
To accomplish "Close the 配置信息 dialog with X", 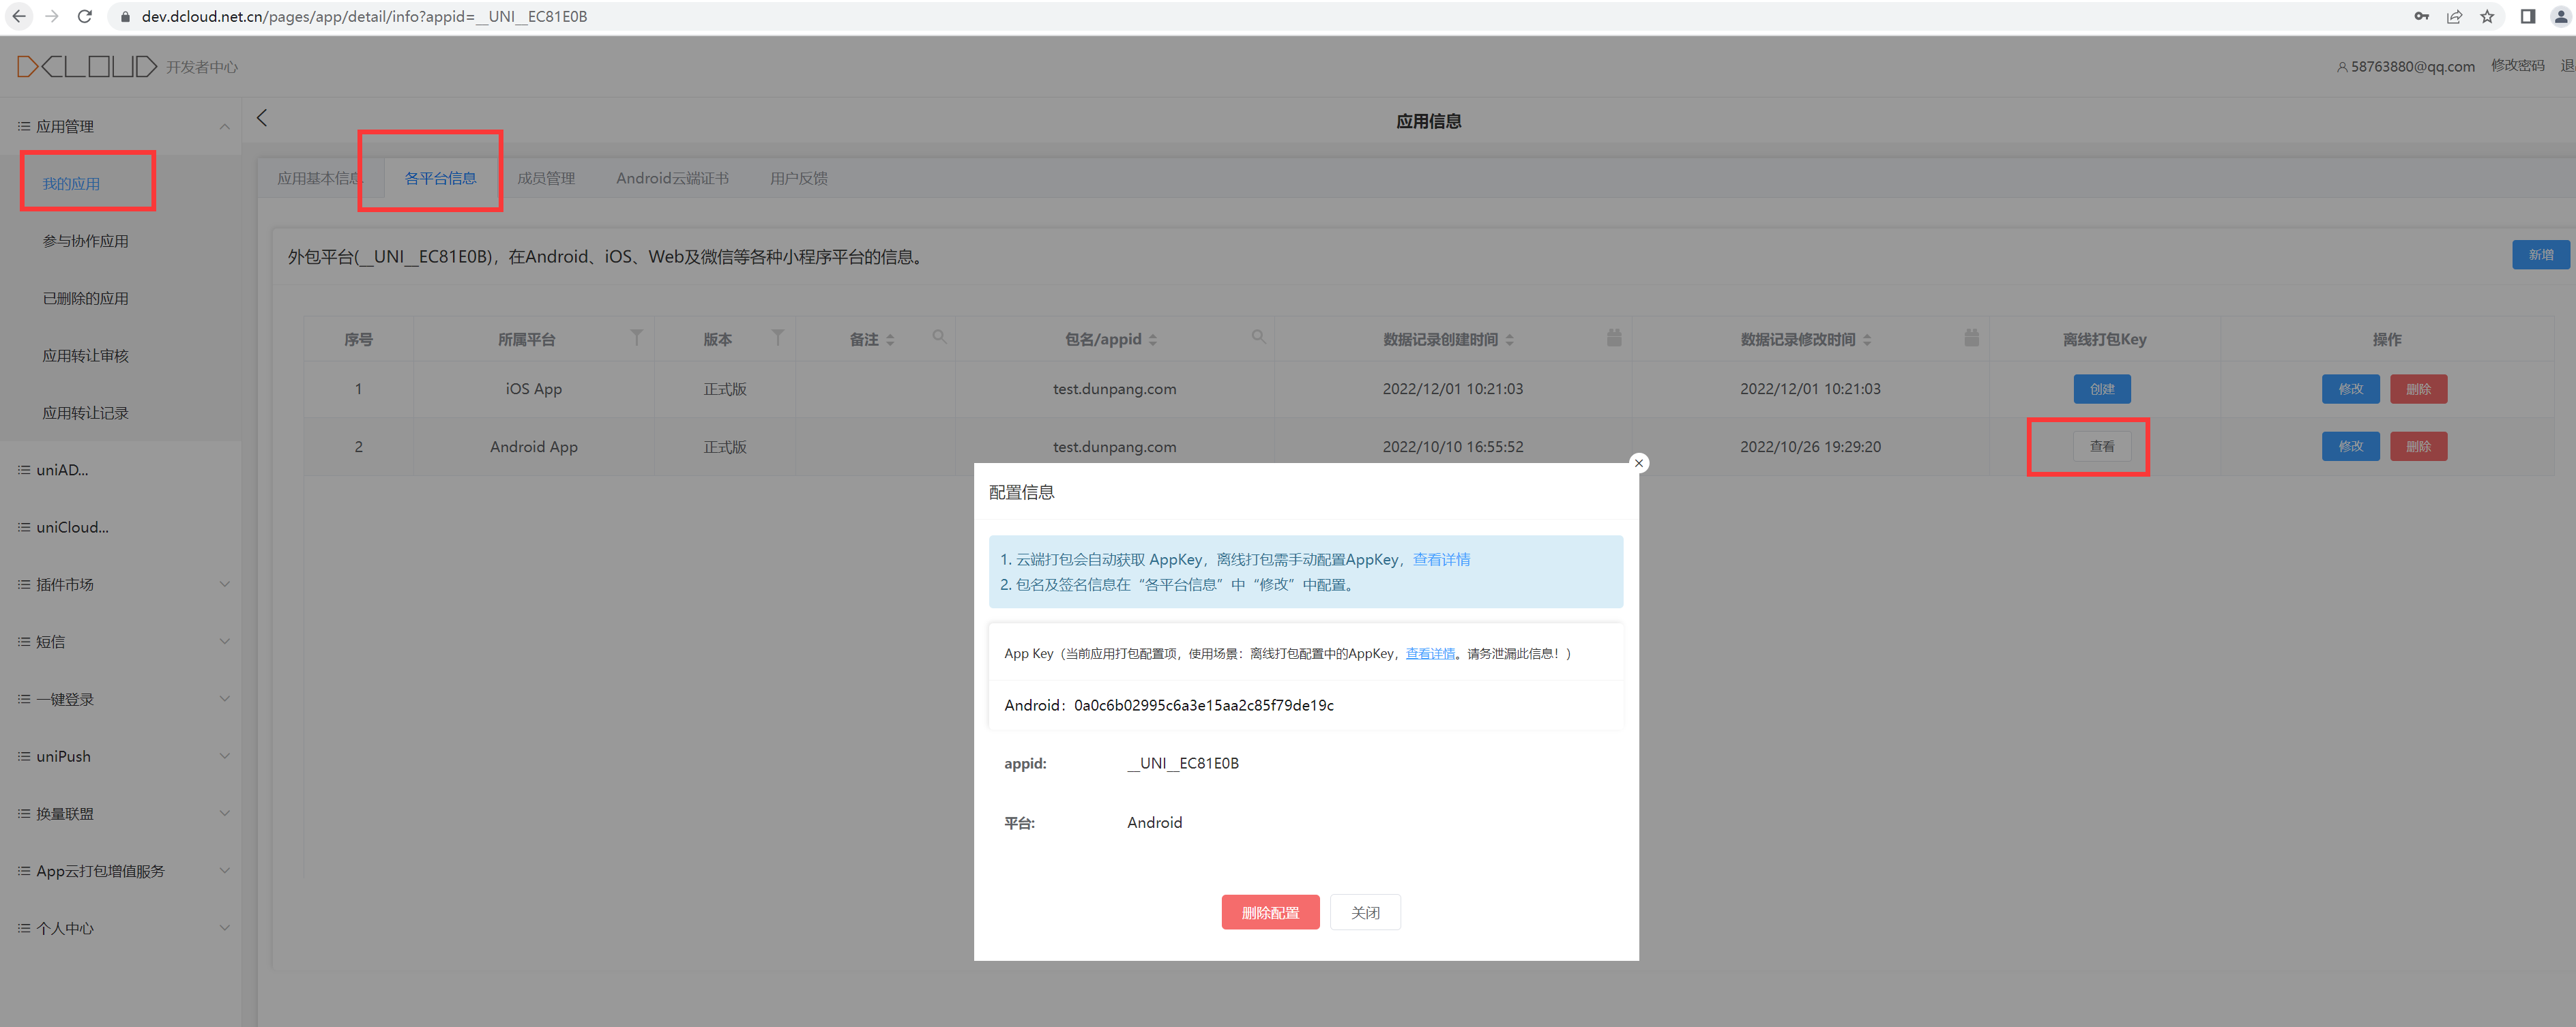I will (1638, 463).
